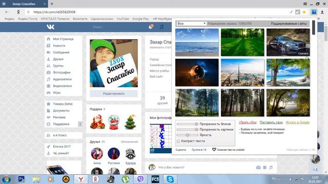
Task: Open friend Руслана's avatar
Action: (x=114, y=153)
